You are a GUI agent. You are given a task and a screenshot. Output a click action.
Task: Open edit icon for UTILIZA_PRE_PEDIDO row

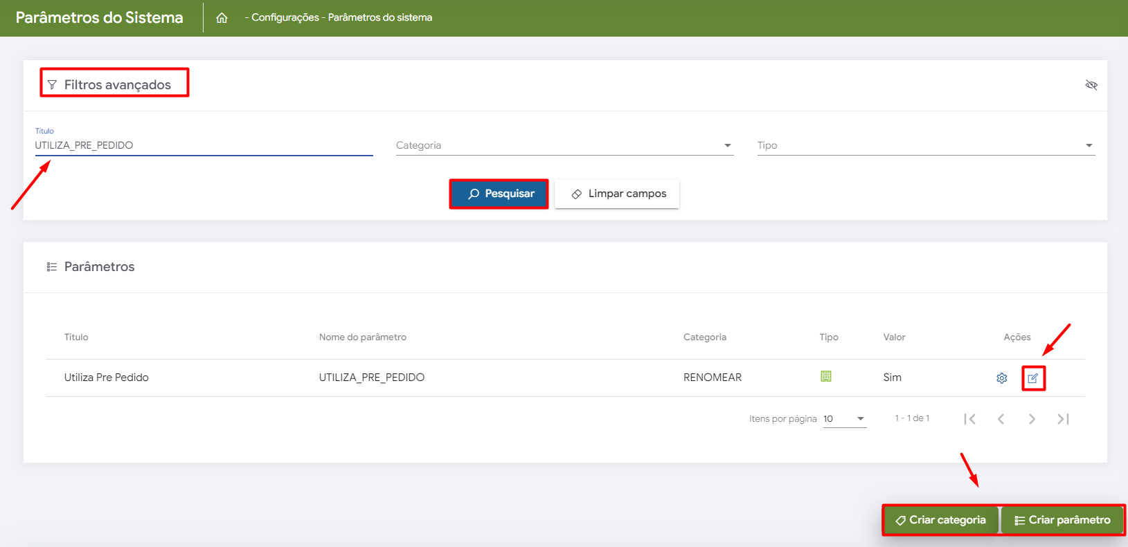[1033, 378]
